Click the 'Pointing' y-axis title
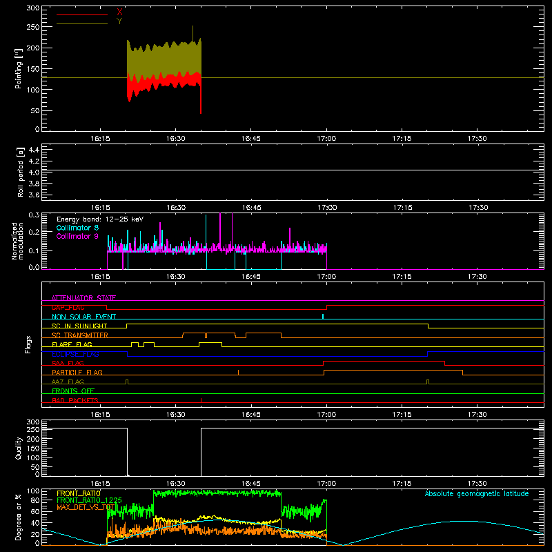Image resolution: width=552 pixels, height=552 pixels. coord(19,68)
